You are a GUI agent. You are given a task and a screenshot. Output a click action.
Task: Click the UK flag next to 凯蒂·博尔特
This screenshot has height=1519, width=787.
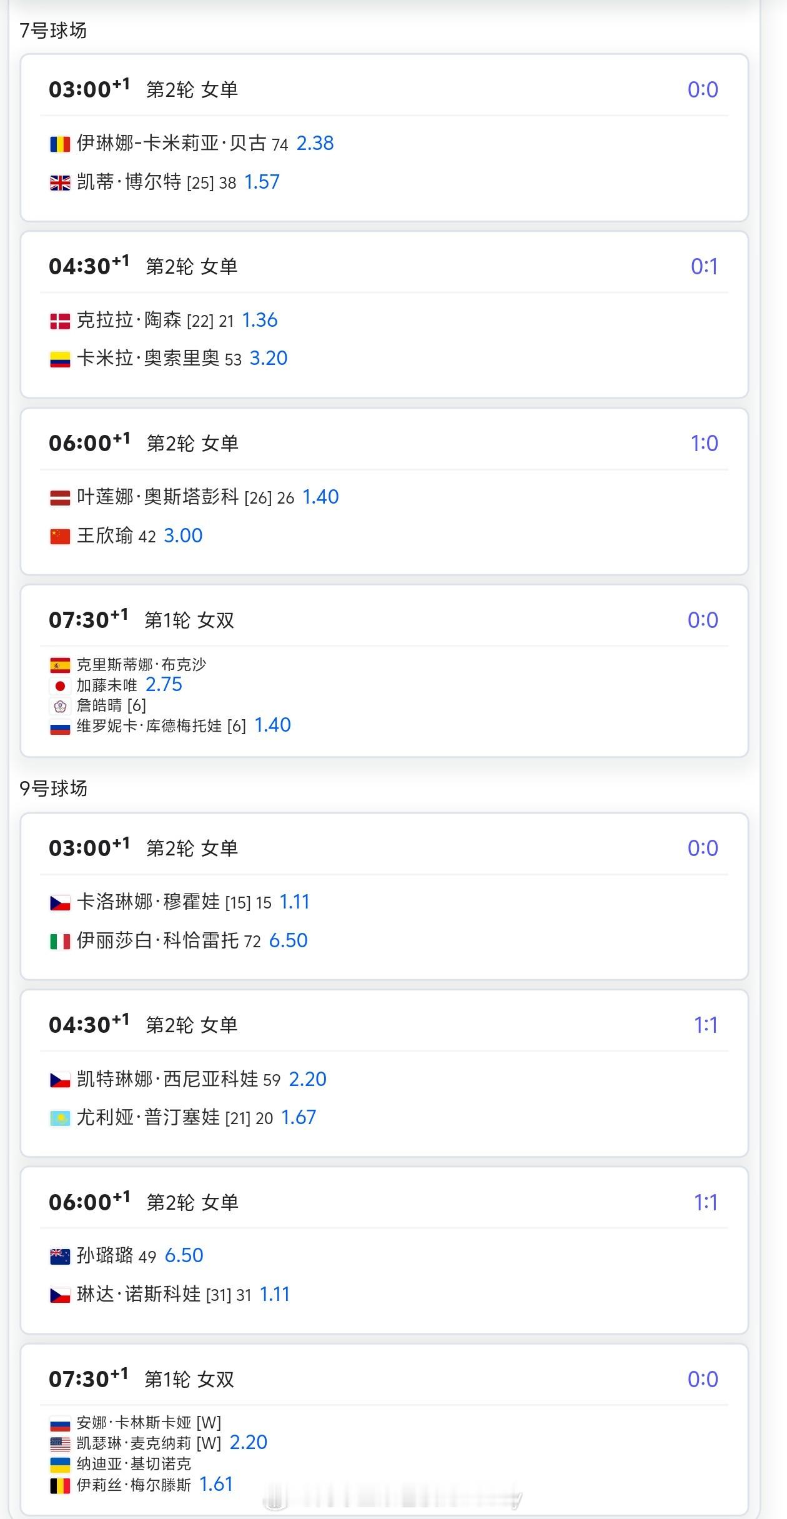click(60, 183)
